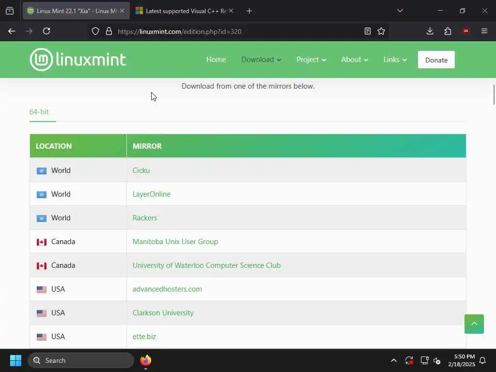
Task: Toggle reader view icon in address bar
Action: [x=367, y=31]
